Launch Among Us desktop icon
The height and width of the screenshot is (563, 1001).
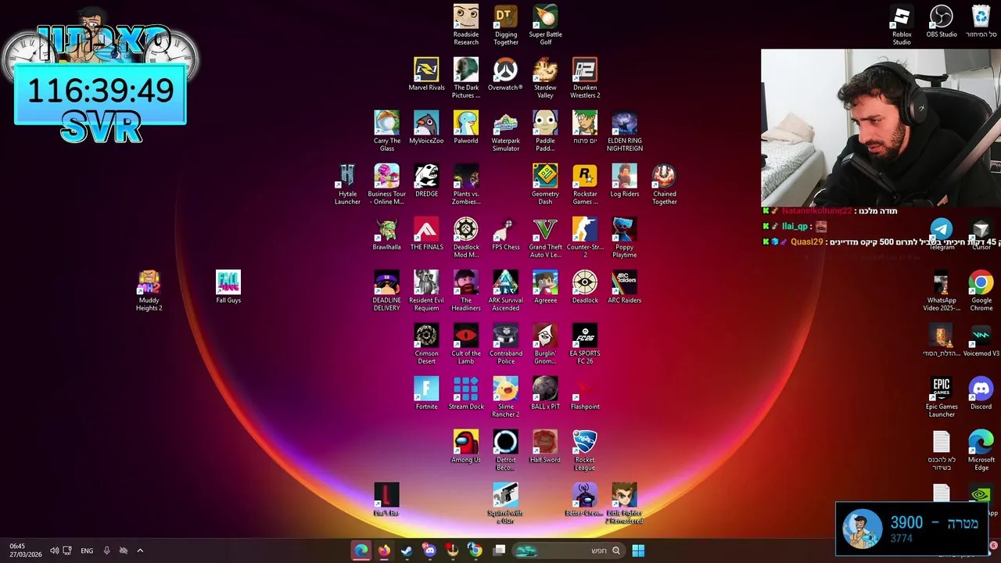pyautogui.click(x=466, y=446)
